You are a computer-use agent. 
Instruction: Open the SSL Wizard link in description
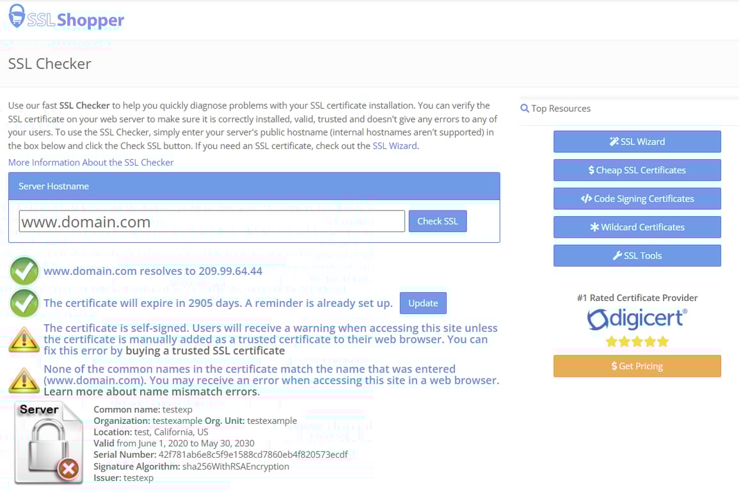[394, 145]
